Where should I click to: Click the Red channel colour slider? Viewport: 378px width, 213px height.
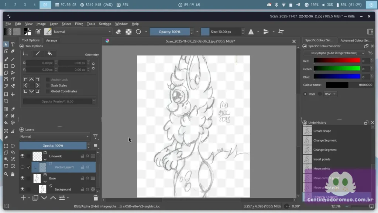click(337, 61)
